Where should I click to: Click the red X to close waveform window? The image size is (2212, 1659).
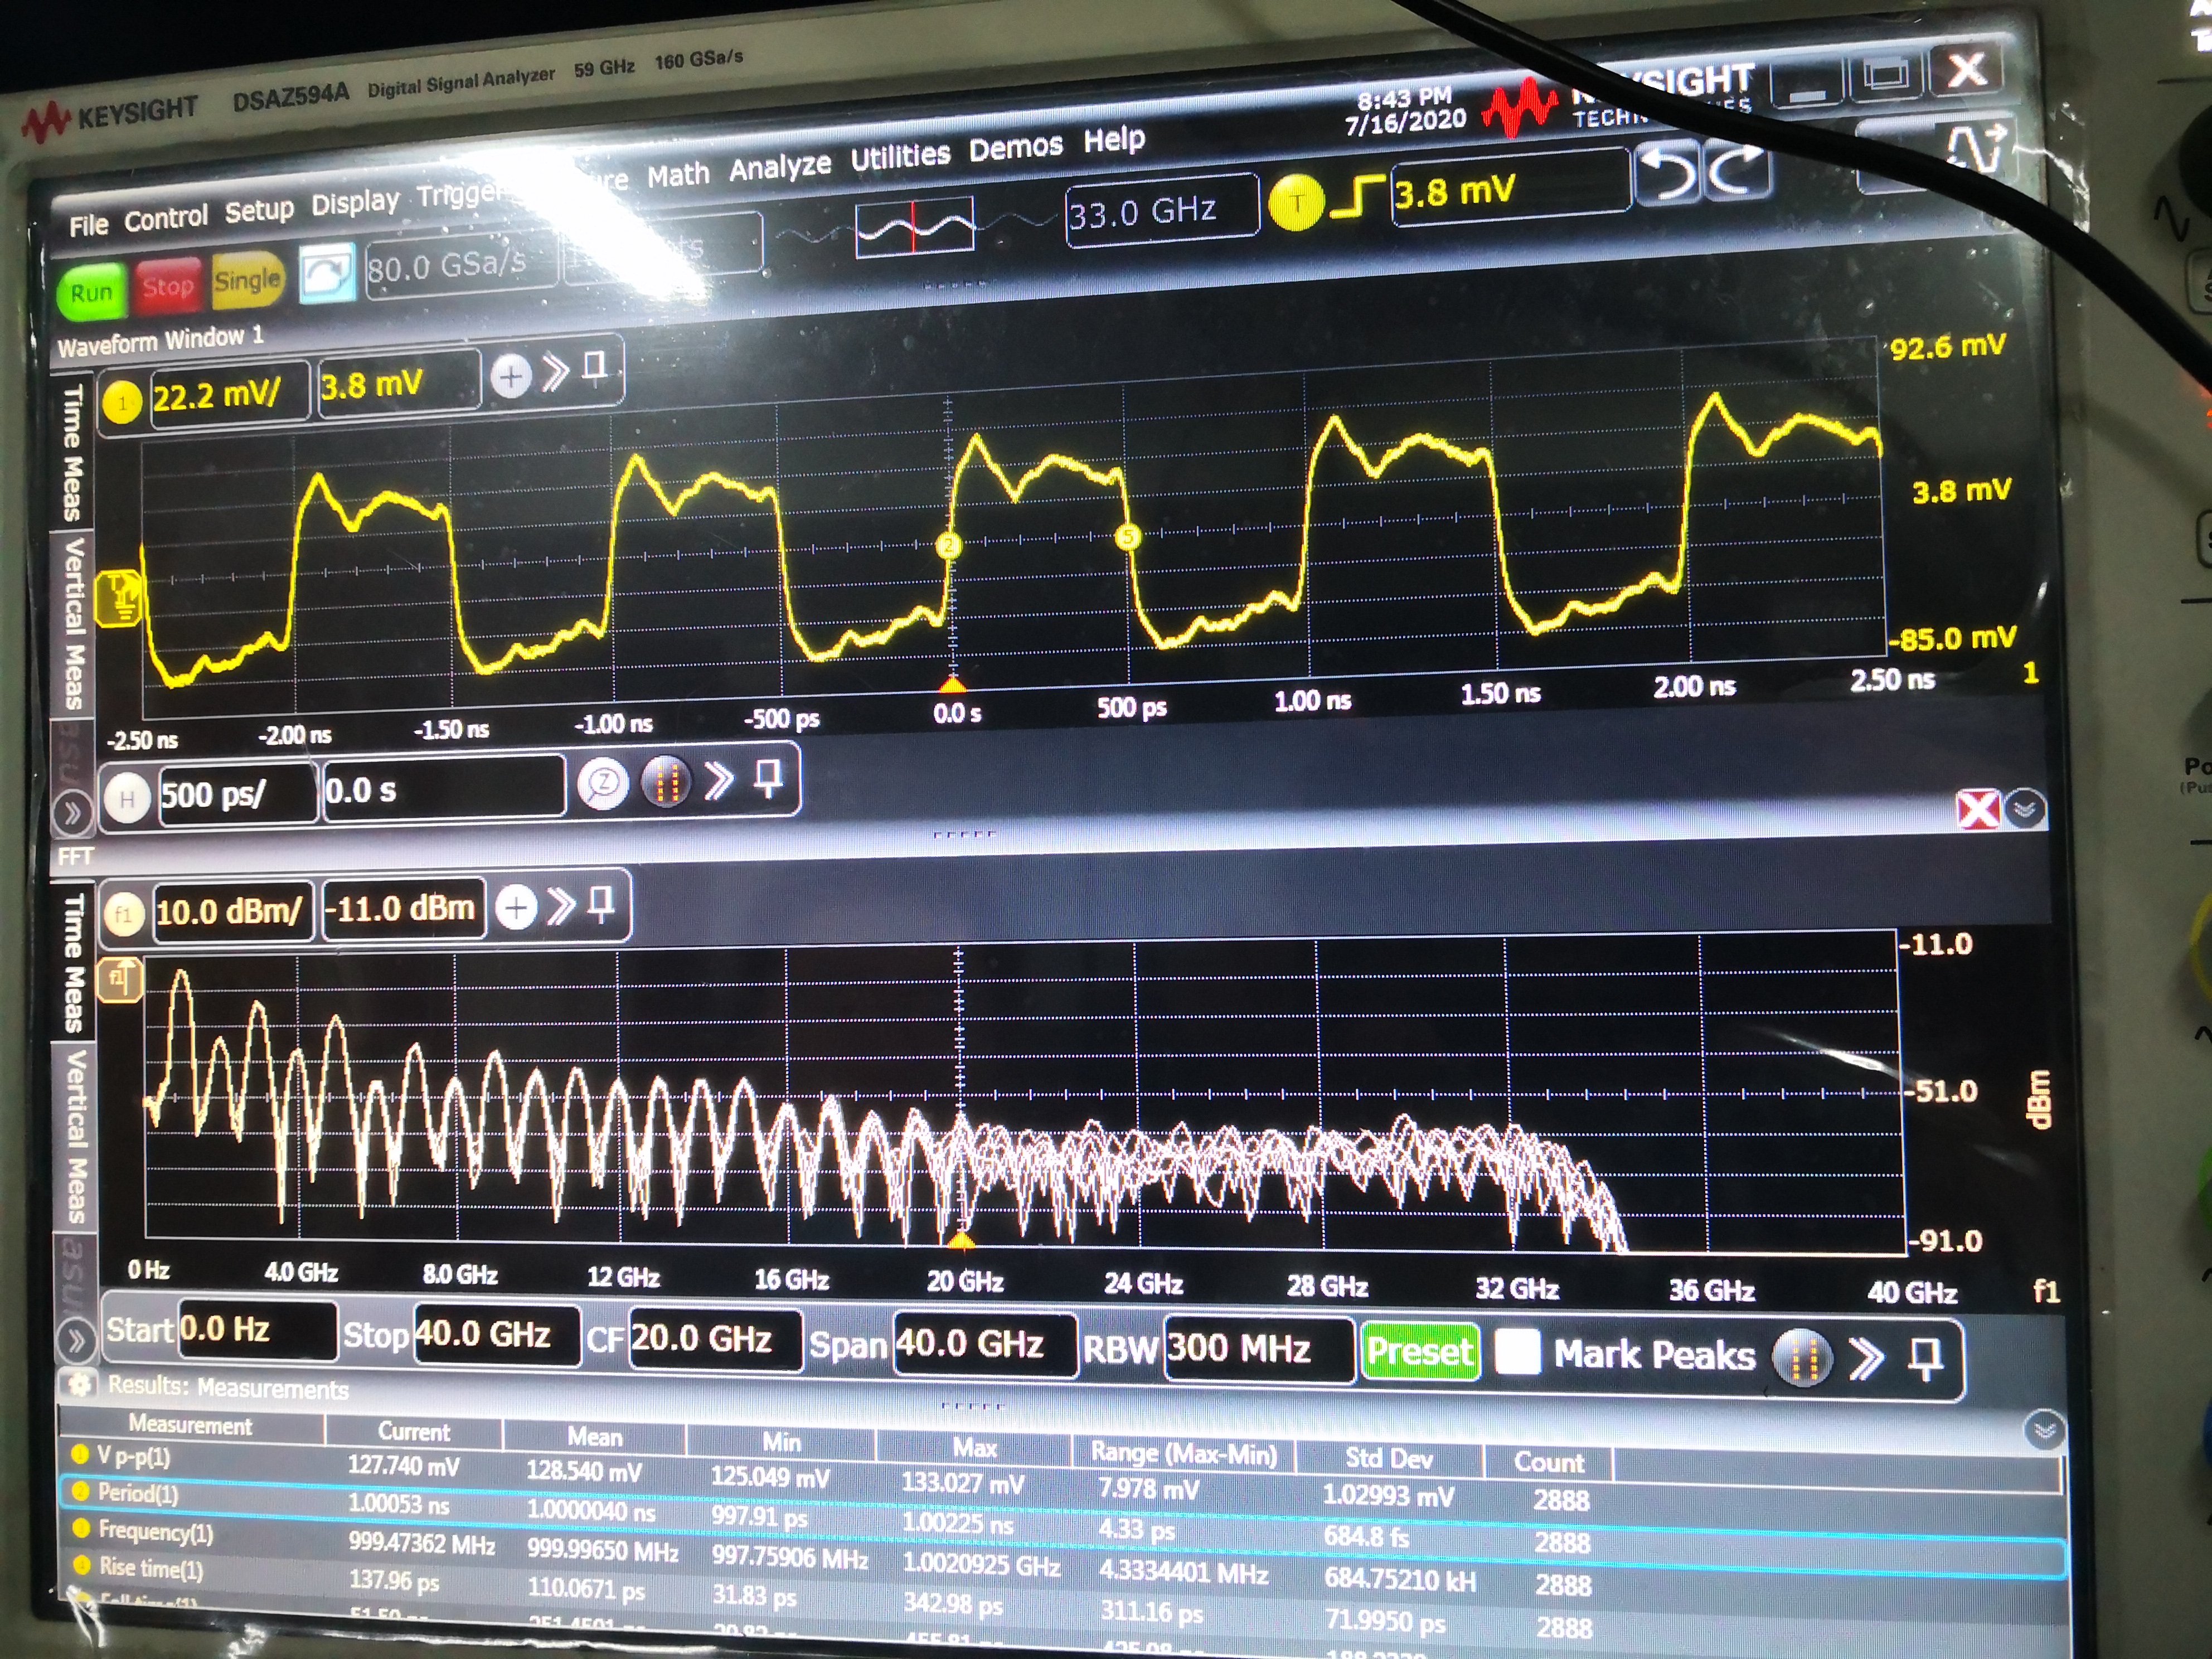(1978, 809)
